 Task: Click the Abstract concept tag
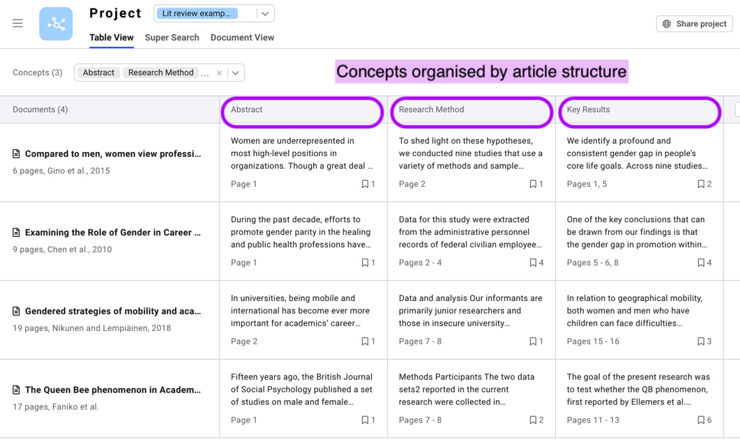tap(98, 72)
